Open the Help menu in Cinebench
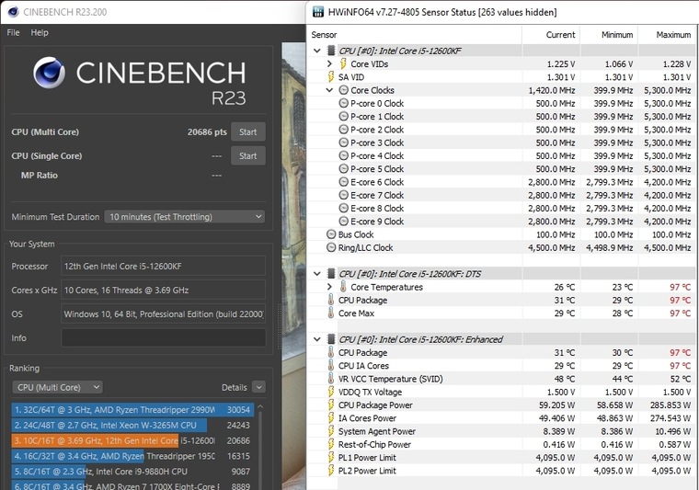 click(40, 32)
